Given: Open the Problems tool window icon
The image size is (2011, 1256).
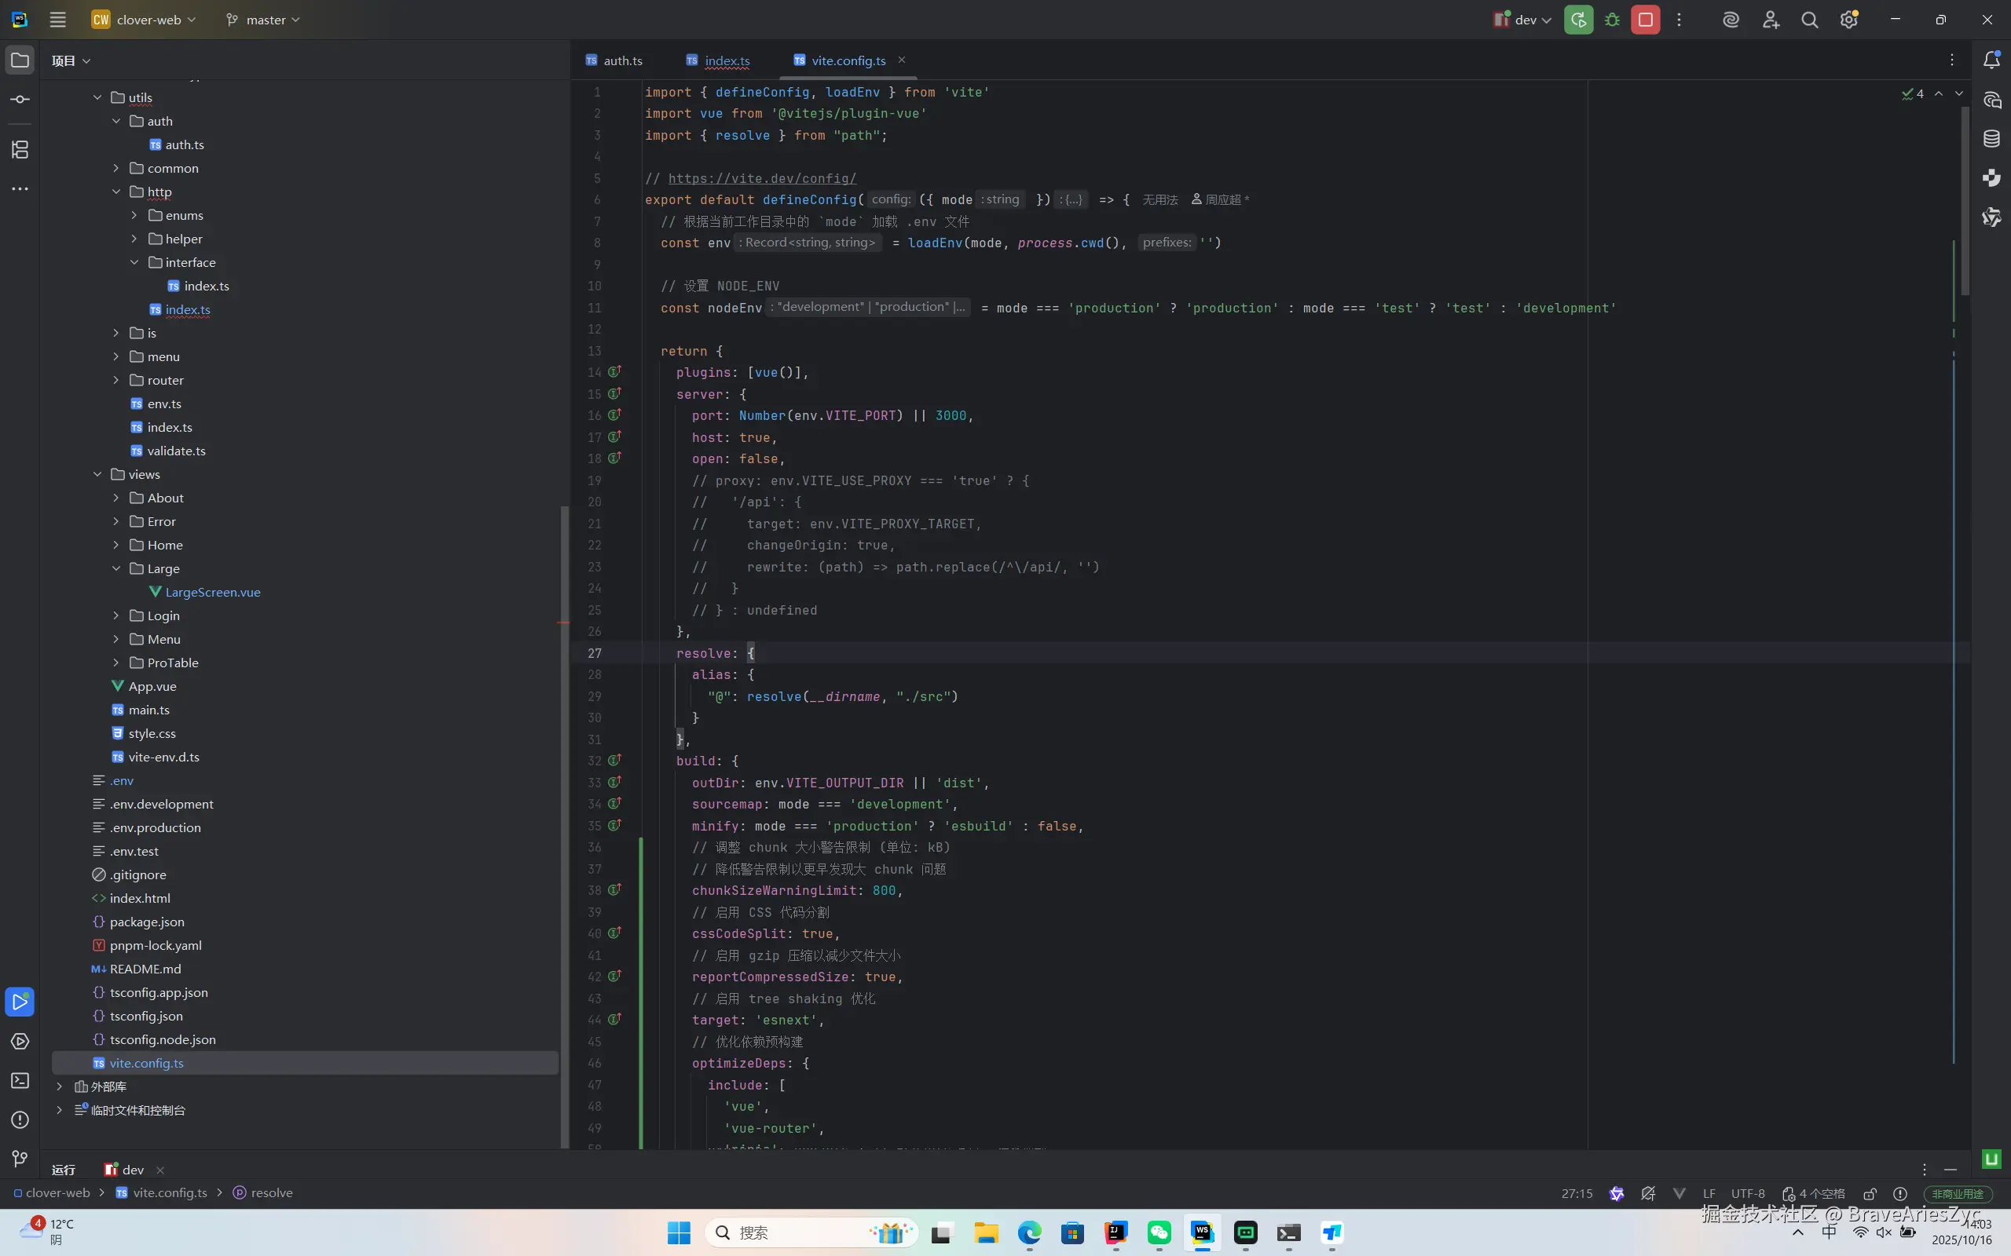Looking at the screenshot, I should (x=20, y=1119).
